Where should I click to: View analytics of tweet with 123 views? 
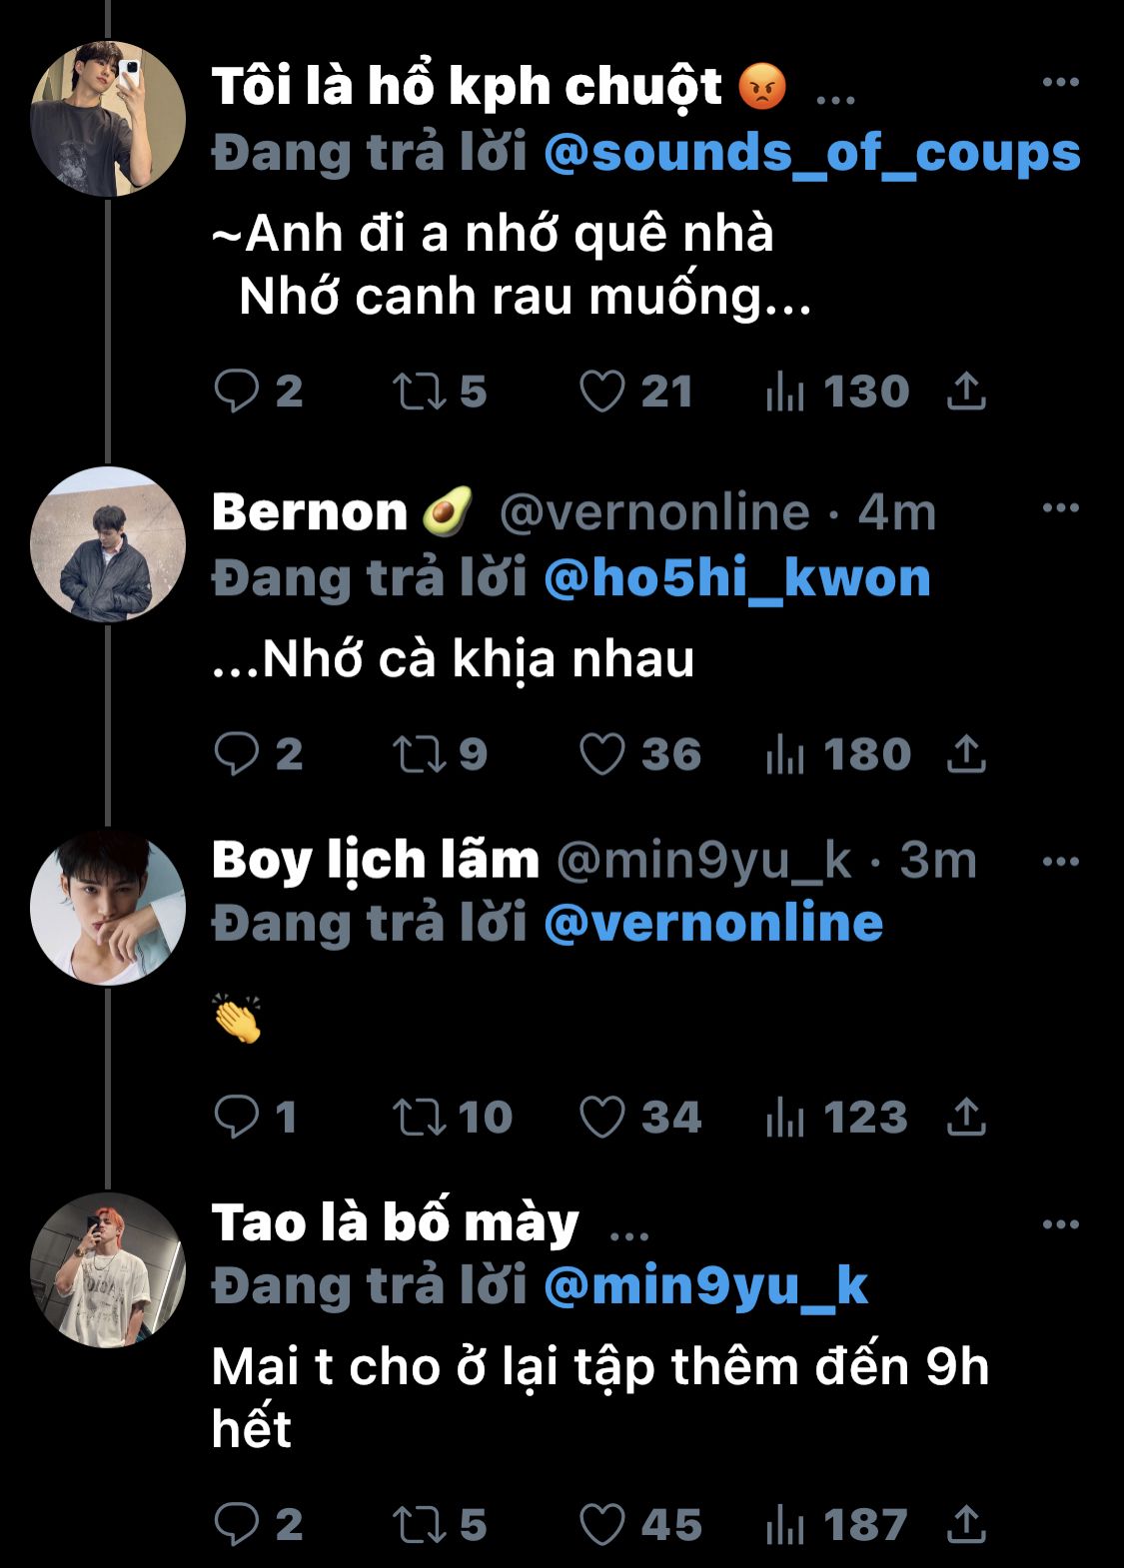click(785, 1117)
